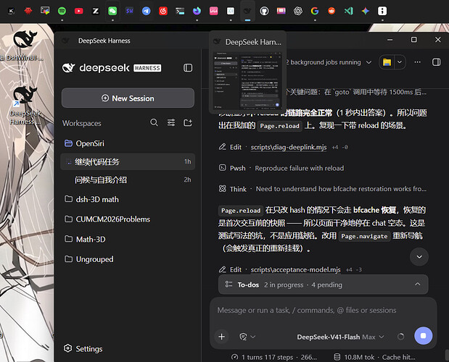Collapse the left sidebar with the panel icon

click(x=188, y=68)
